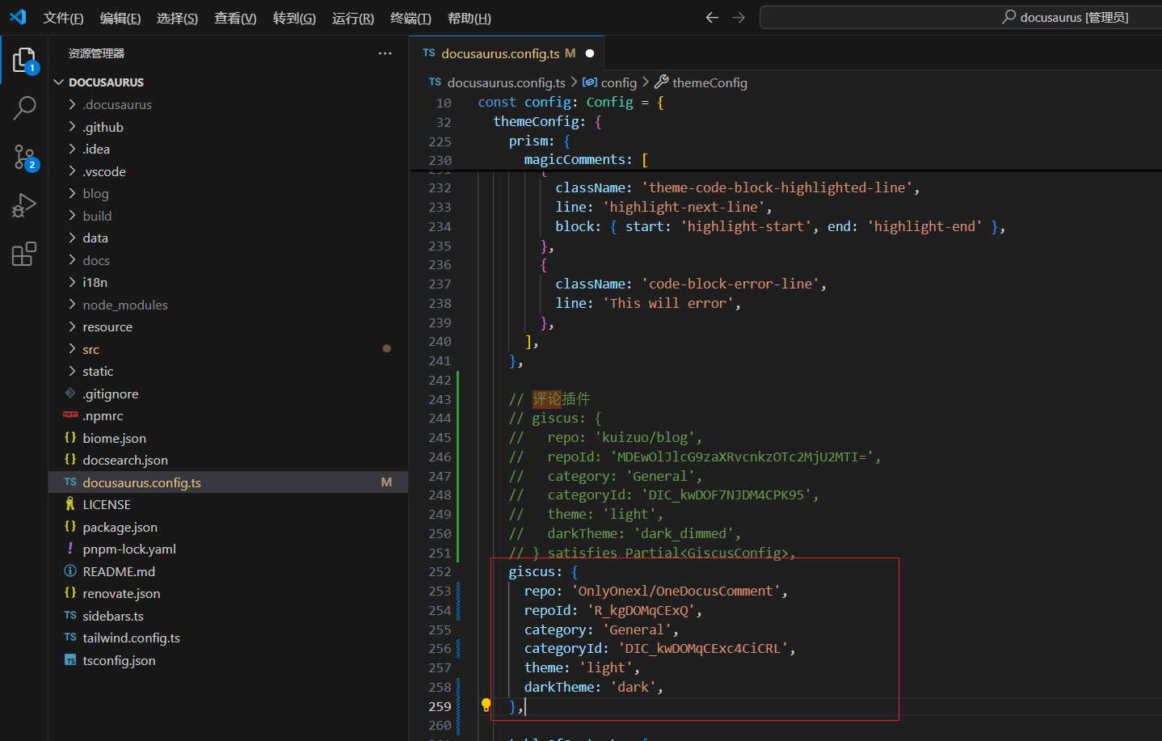1162x741 pixels.
Task: Click the lightbulb code action icon
Action: pos(486,705)
